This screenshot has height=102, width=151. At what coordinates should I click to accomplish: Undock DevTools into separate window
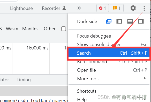pos(109,21)
